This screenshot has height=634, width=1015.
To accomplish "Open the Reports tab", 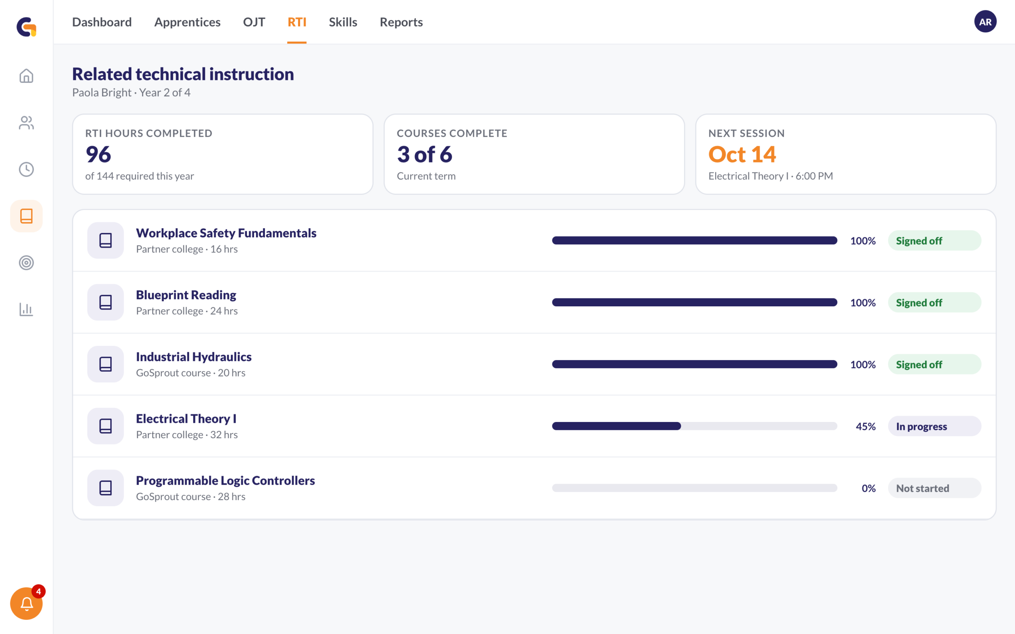I will 401,22.
